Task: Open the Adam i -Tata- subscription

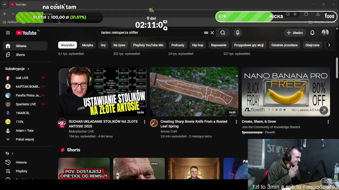Action: pyautogui.click(x=25, y=131)
